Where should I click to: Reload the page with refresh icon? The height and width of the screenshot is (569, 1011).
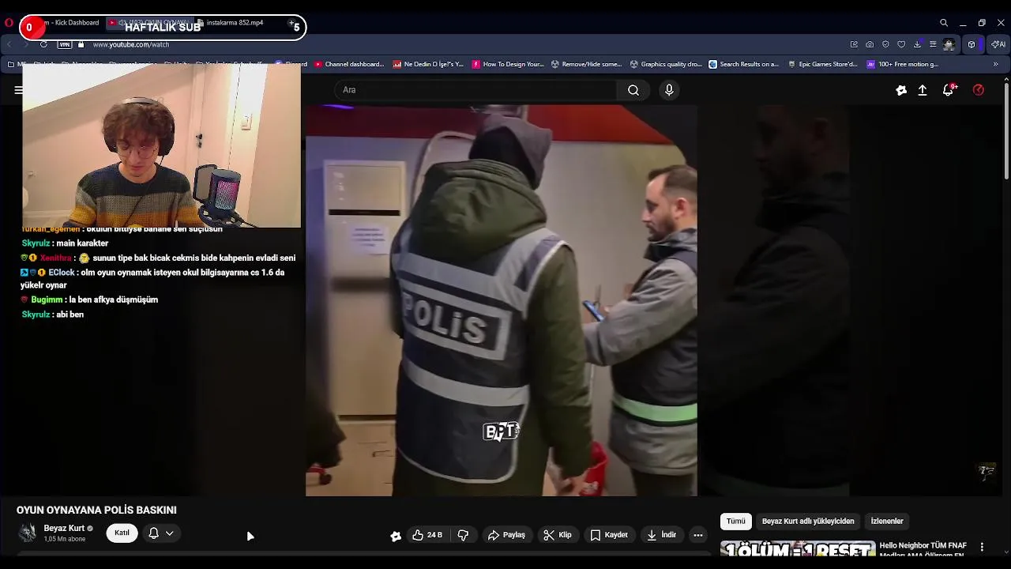pyautogui.click(x=43, y=44)
